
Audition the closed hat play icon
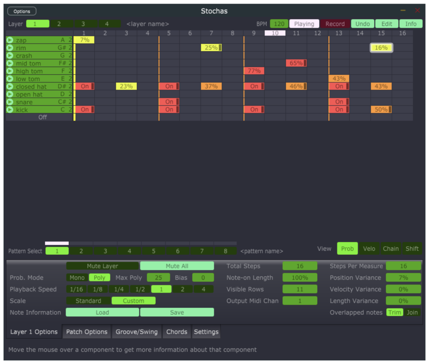pyautogui.click(x=10, y=86)
